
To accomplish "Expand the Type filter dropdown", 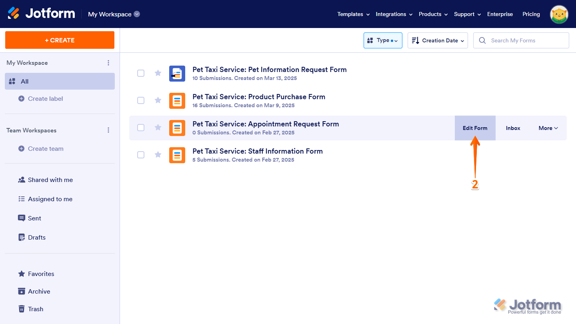I will click(383, 40).
